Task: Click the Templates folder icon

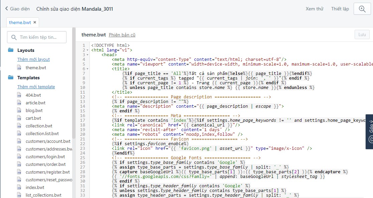Action: click(x=11, y=78)
